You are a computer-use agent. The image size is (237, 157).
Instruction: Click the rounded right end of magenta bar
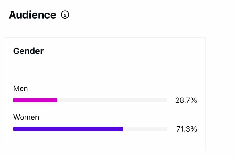tap(56, 100)
